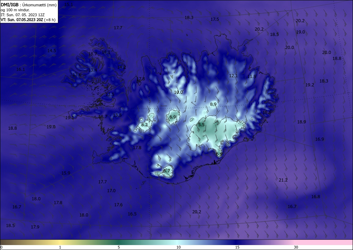The height and width of the screenshot is (250, 353).
Task: Click the 5.5 value on Vatnajökull glacier
Action: tap(201, 124)
